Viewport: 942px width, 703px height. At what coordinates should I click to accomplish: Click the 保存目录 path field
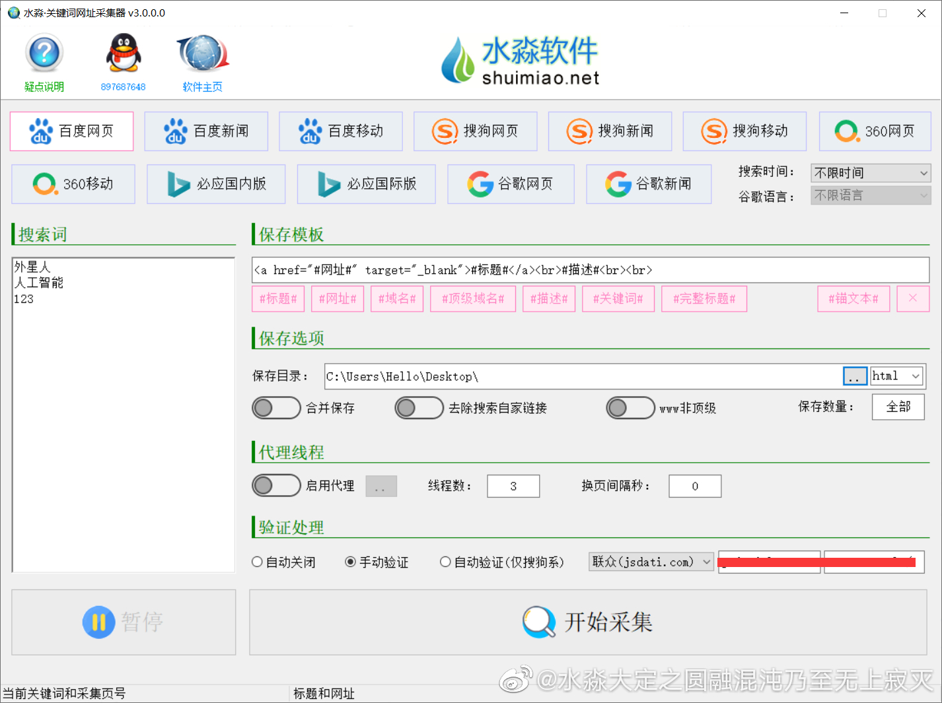(584, 376)
